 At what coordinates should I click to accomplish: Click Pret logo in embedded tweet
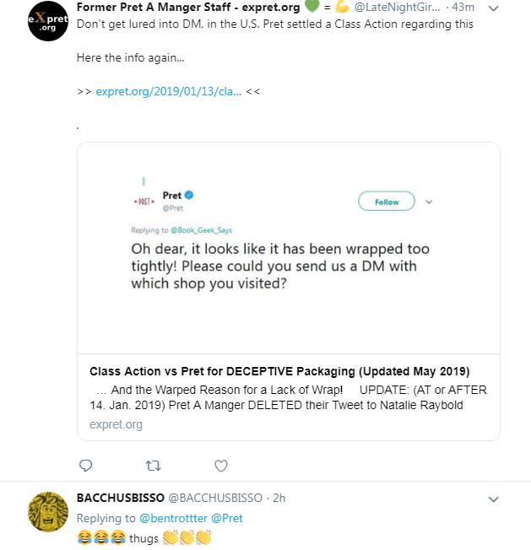pos(141,202)
